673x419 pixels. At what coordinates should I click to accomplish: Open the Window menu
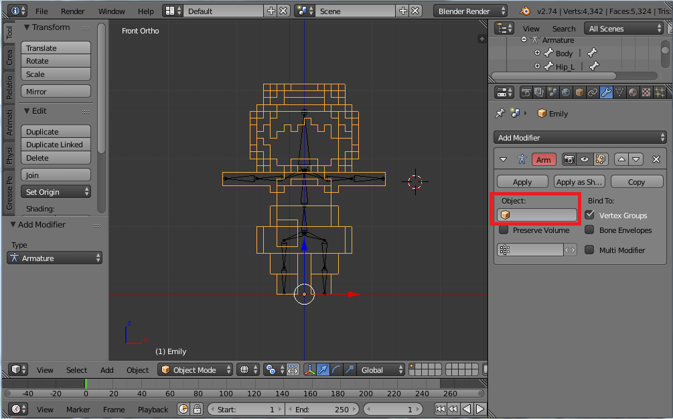(111, 11)
